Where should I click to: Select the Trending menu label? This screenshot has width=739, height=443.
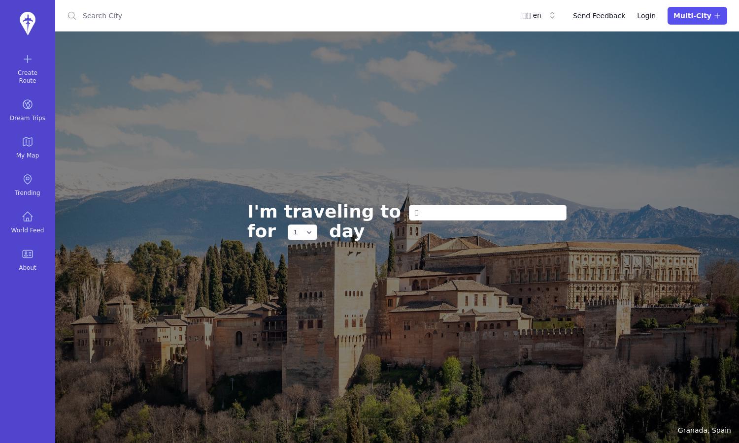[x=28, y=193]
